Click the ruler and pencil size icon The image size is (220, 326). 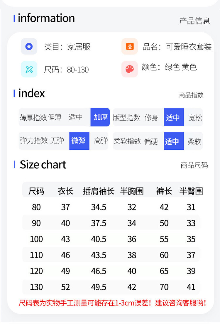pos(29,69)
